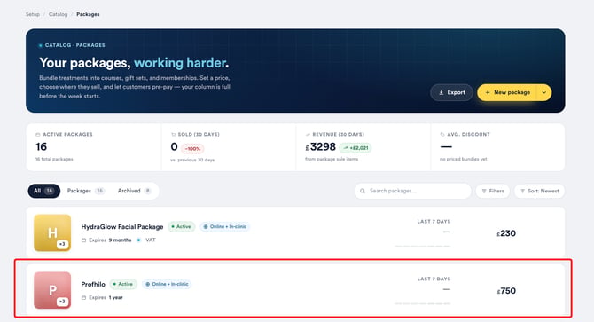Open the Setup breadcrumb link
Image resolution: width=594 pixels, height=322 pixels.
pos(33,14)
